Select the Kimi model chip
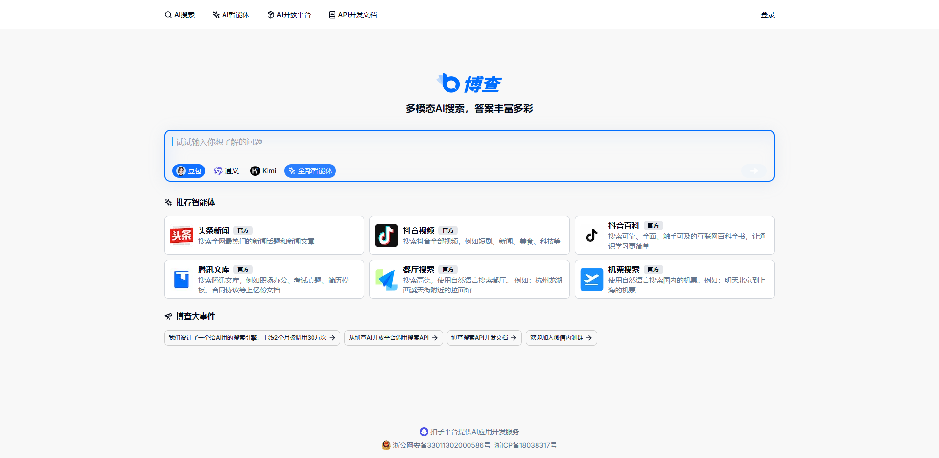The width and height of the screenshot is (939, 458). point(263,171)
